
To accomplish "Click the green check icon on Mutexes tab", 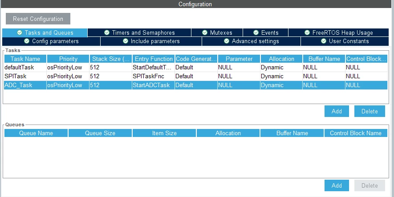I will coord(205,32).
